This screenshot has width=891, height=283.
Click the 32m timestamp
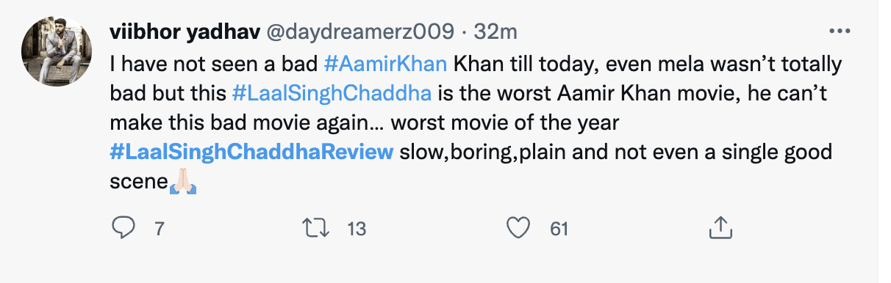coord(495,32)
